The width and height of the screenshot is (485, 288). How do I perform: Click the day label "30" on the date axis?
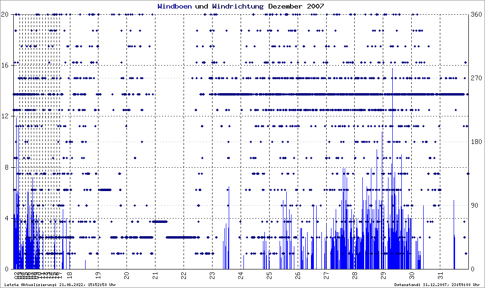pos(411,275)
